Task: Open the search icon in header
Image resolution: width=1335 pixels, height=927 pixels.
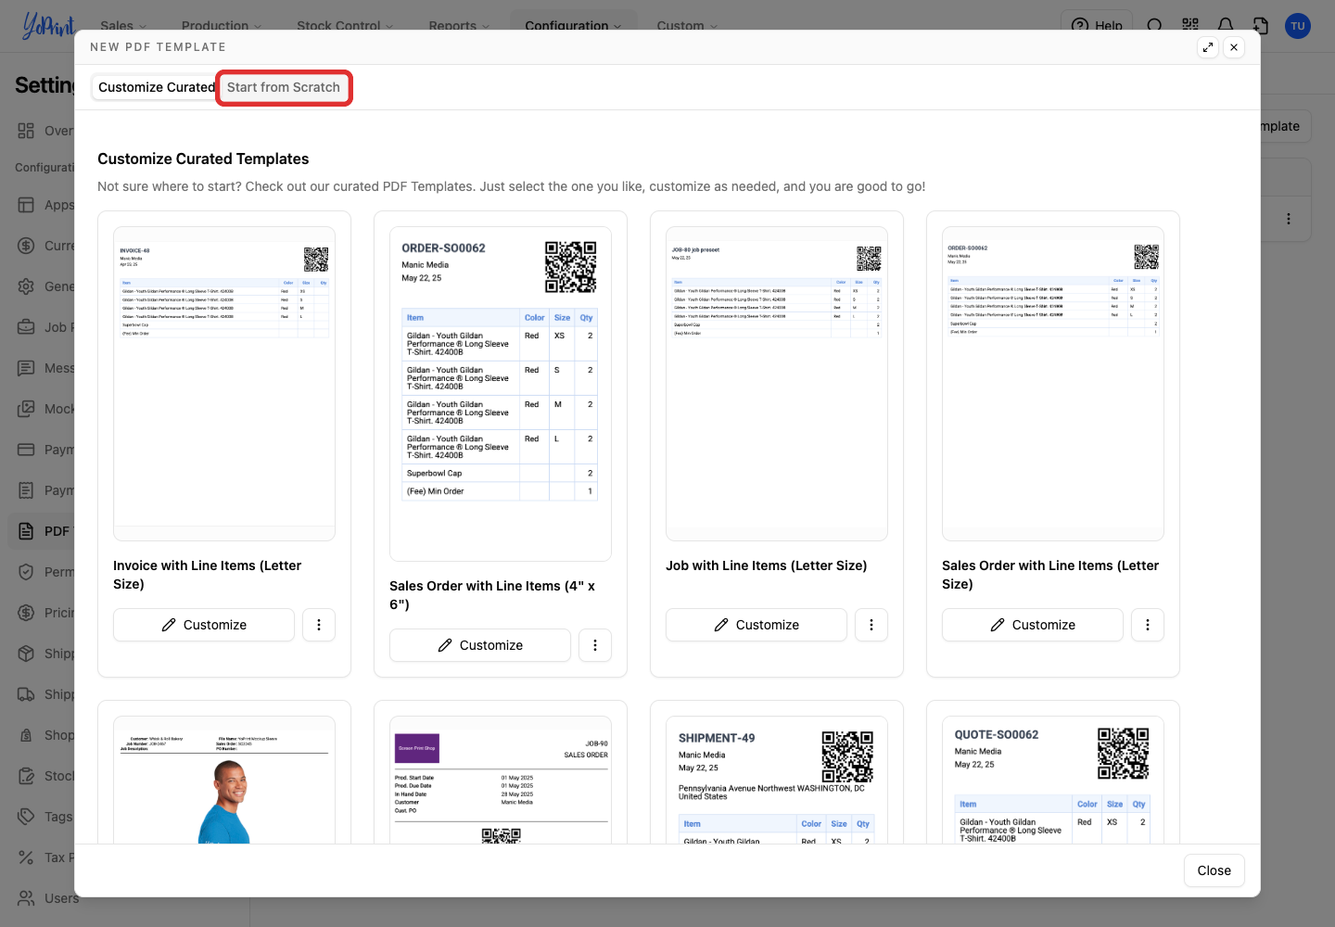Action: (x=1154, y=26)
